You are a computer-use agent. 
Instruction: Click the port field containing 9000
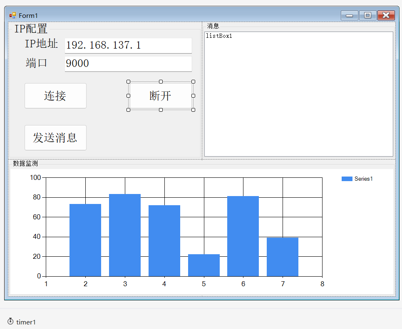point(128,64)
